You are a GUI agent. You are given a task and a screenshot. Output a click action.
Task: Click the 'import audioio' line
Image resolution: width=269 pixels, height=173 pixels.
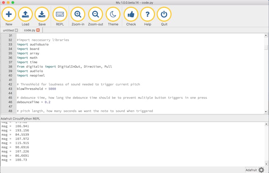(30, 71)
